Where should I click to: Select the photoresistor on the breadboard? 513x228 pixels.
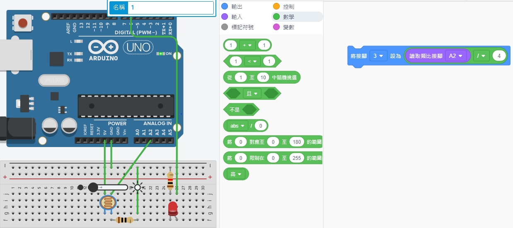(x=108, y=202)
